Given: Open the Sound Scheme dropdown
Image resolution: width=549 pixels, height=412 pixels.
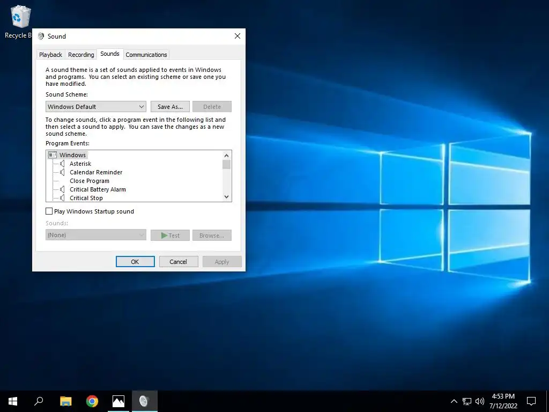Looking at the screenshot, I should pos(95,107).
